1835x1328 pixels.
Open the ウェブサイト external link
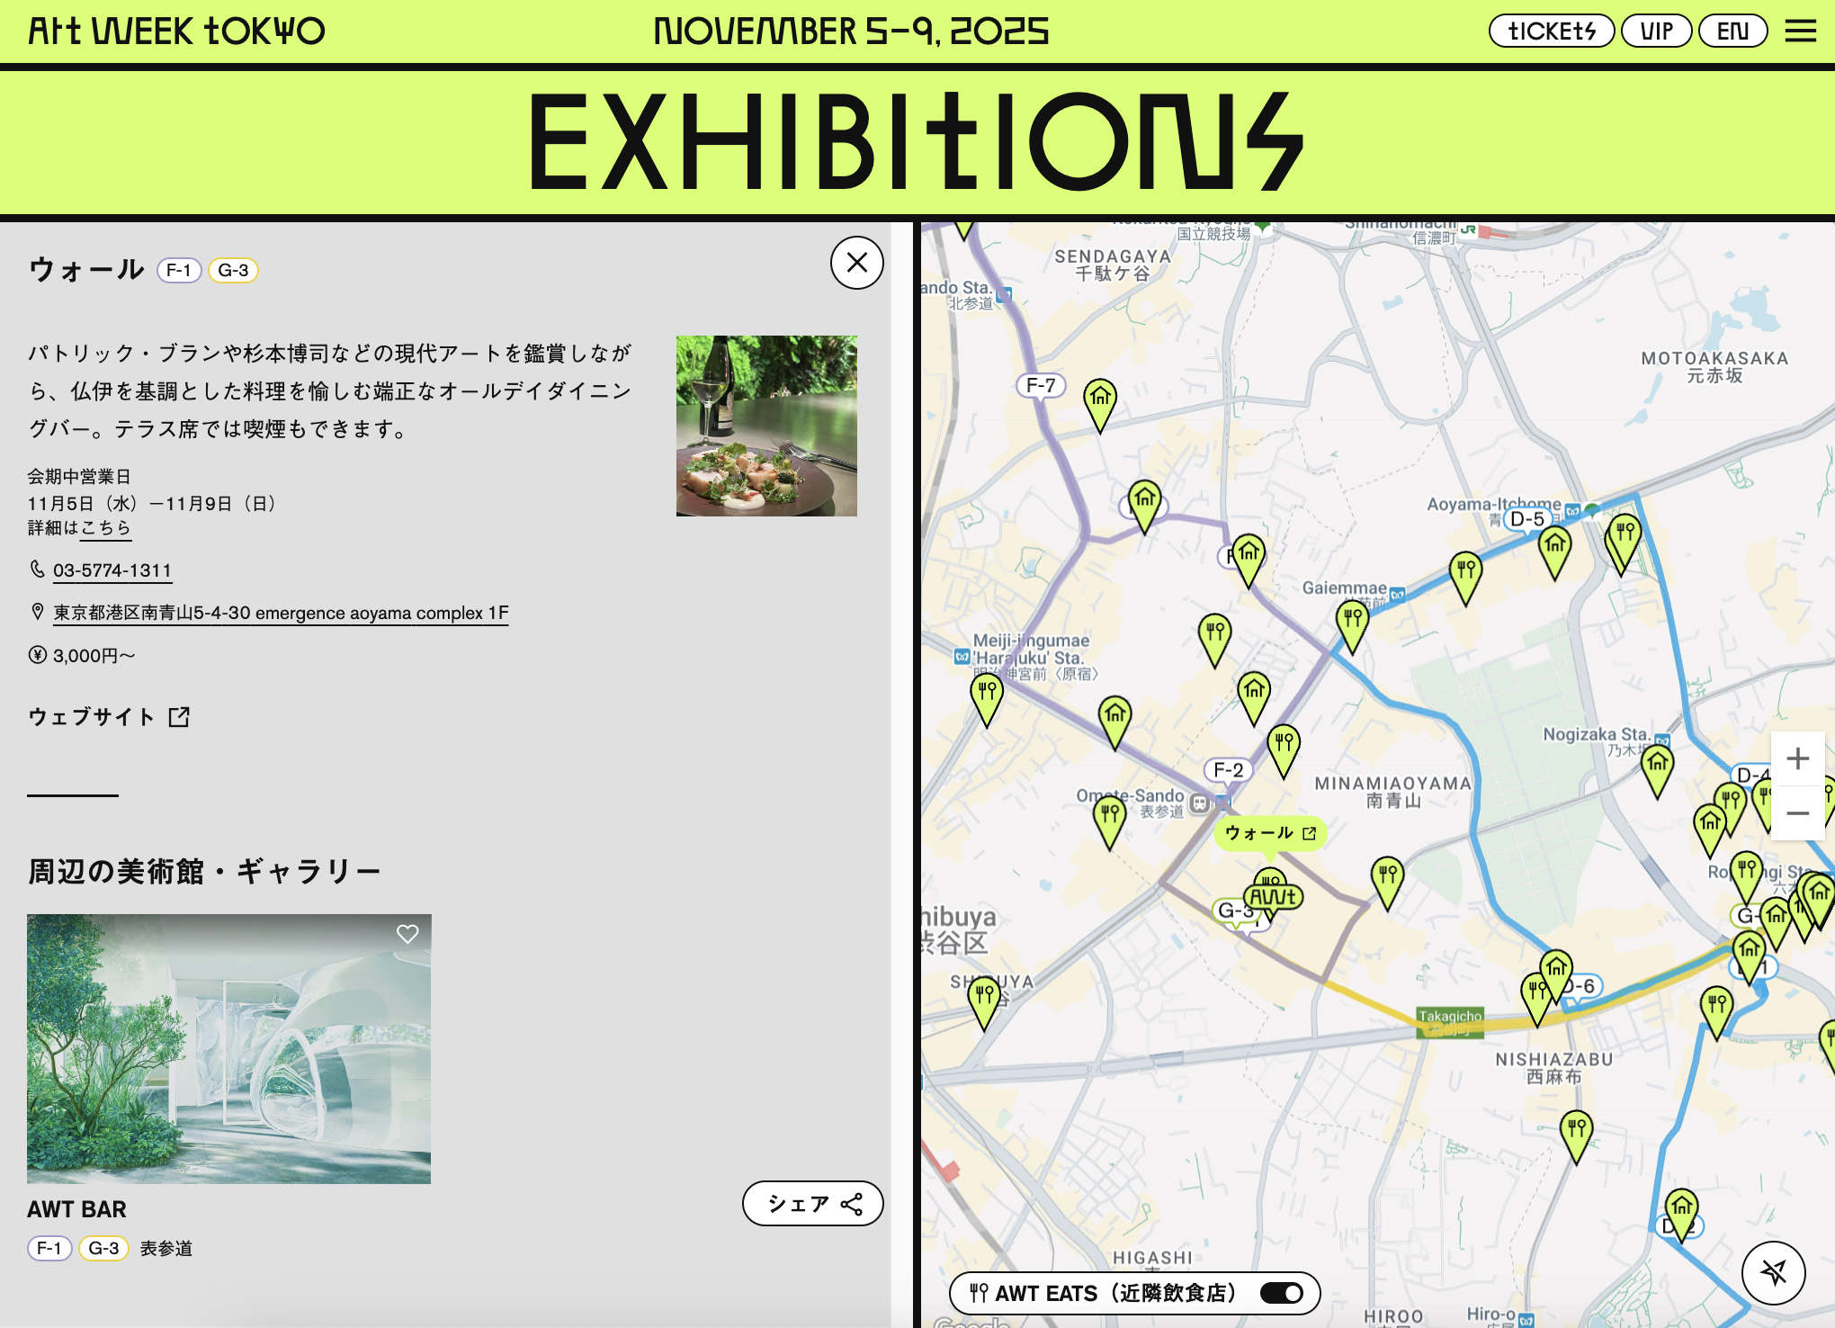coord(109,717)
